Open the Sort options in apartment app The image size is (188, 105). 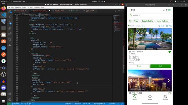pyautogui.click(x=161, y=26)
